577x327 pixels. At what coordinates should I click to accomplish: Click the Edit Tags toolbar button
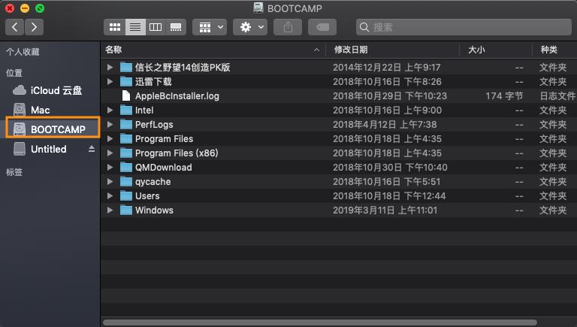click(x=322, y=27)
